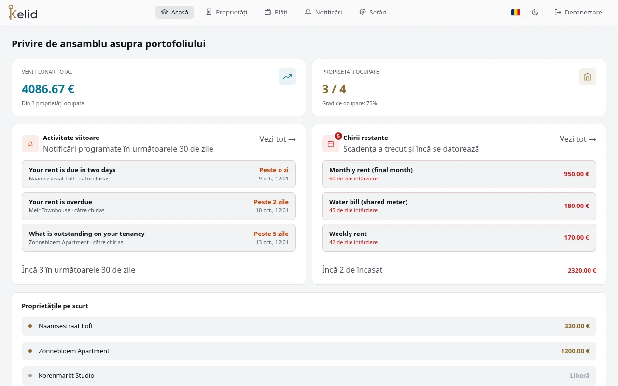The width and height of the screenshot is (618, 386).
Task: Click 'Din 3 proprietăți ocupate' text
Action: point(53,103)
